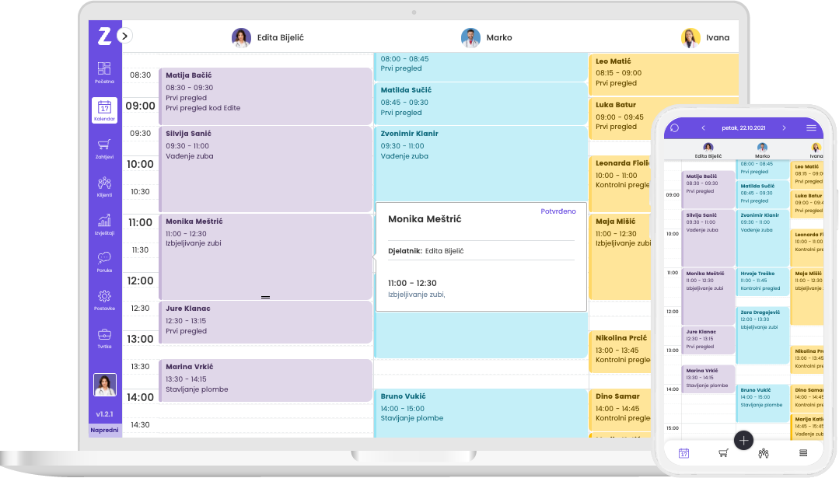Tap the calendar icon in mobile bottom bar
This screenshot has height=478, width=839.
(683, 452)
